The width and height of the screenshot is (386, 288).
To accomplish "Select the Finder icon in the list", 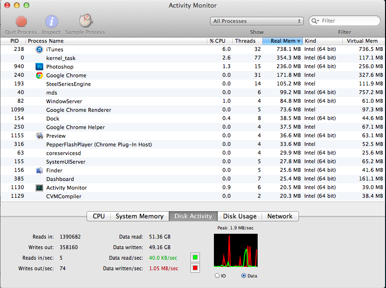I will [39, 170].
